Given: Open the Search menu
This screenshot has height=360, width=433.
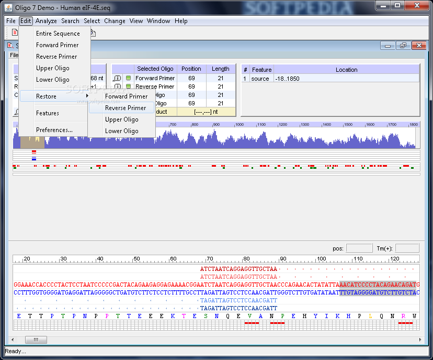Looking at the screenshot, I should [x=70, y=21].
